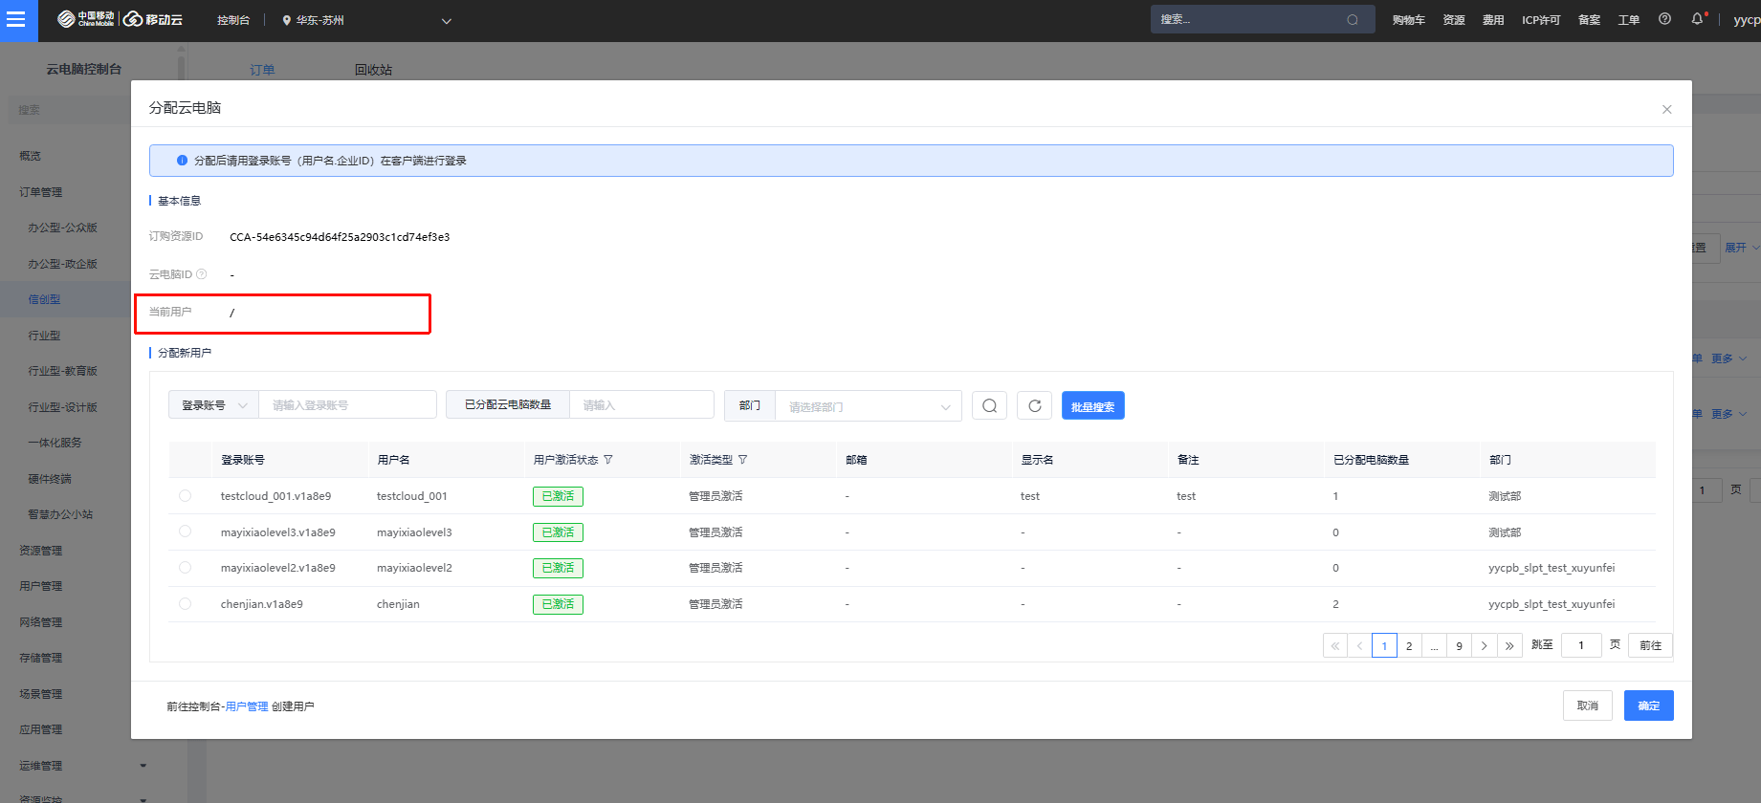Open the help question mark icon
The height and width of the screenshot is (803, 1761).
[x=1664, y=19]
